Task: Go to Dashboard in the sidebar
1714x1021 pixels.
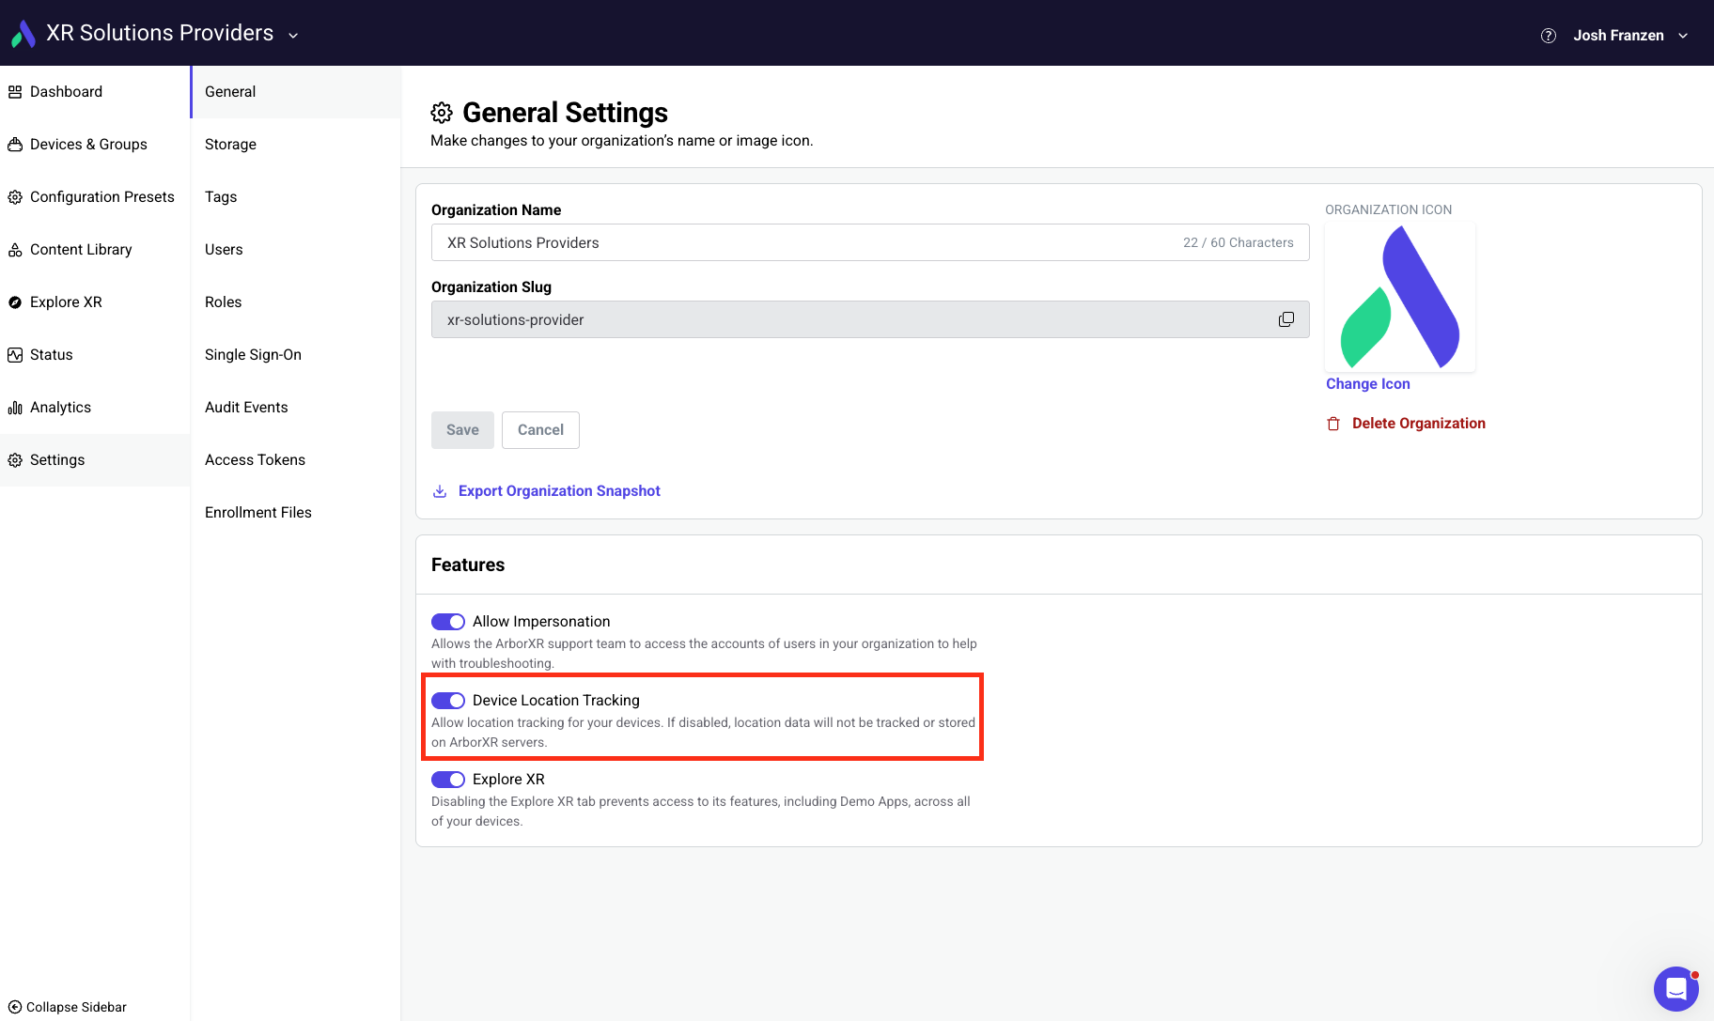Action: pyautogui.click(x=95, y=92)
